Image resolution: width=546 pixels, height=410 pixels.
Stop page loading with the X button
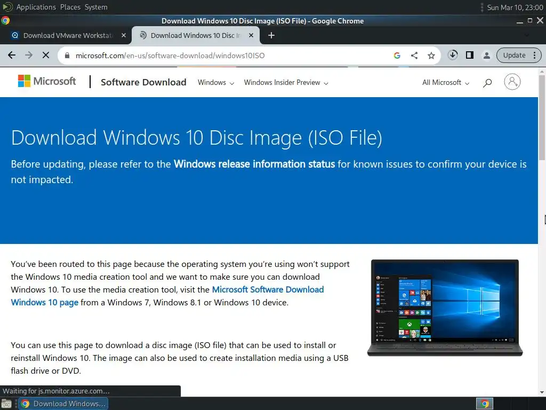click(x=46, y=55)
